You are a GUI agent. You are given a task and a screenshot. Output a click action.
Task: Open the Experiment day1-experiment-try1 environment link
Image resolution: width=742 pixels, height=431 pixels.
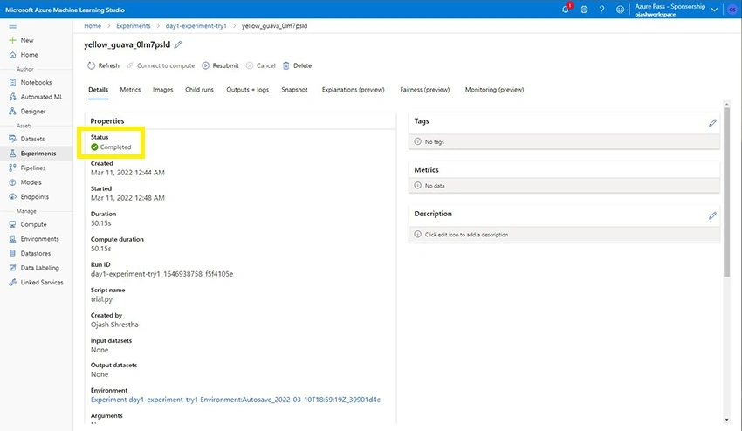tap(235, 400)
